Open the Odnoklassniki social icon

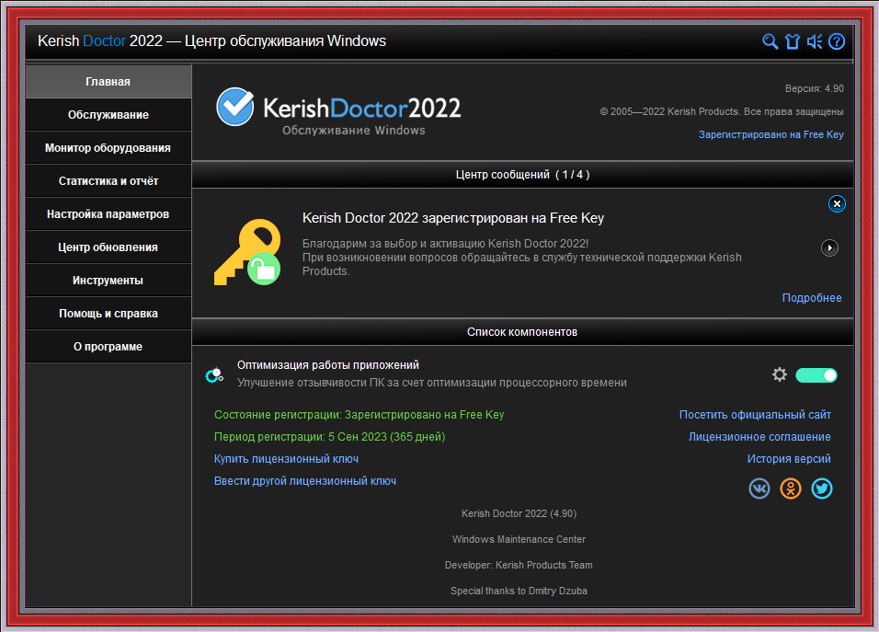[791, 488]
